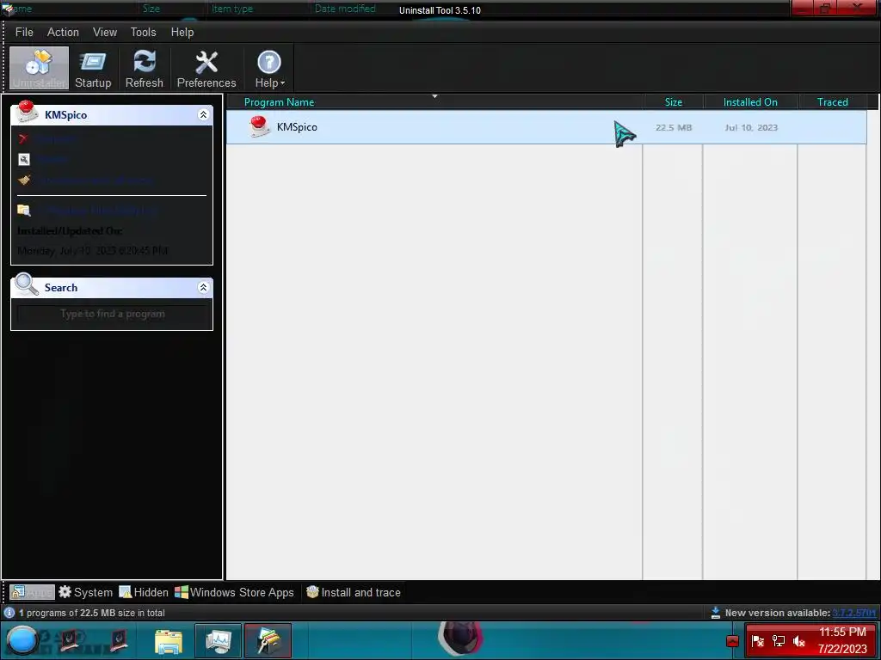Open the Uninstaller toolbar view
Screen dimensions: 881x660
tap(39, 69)
